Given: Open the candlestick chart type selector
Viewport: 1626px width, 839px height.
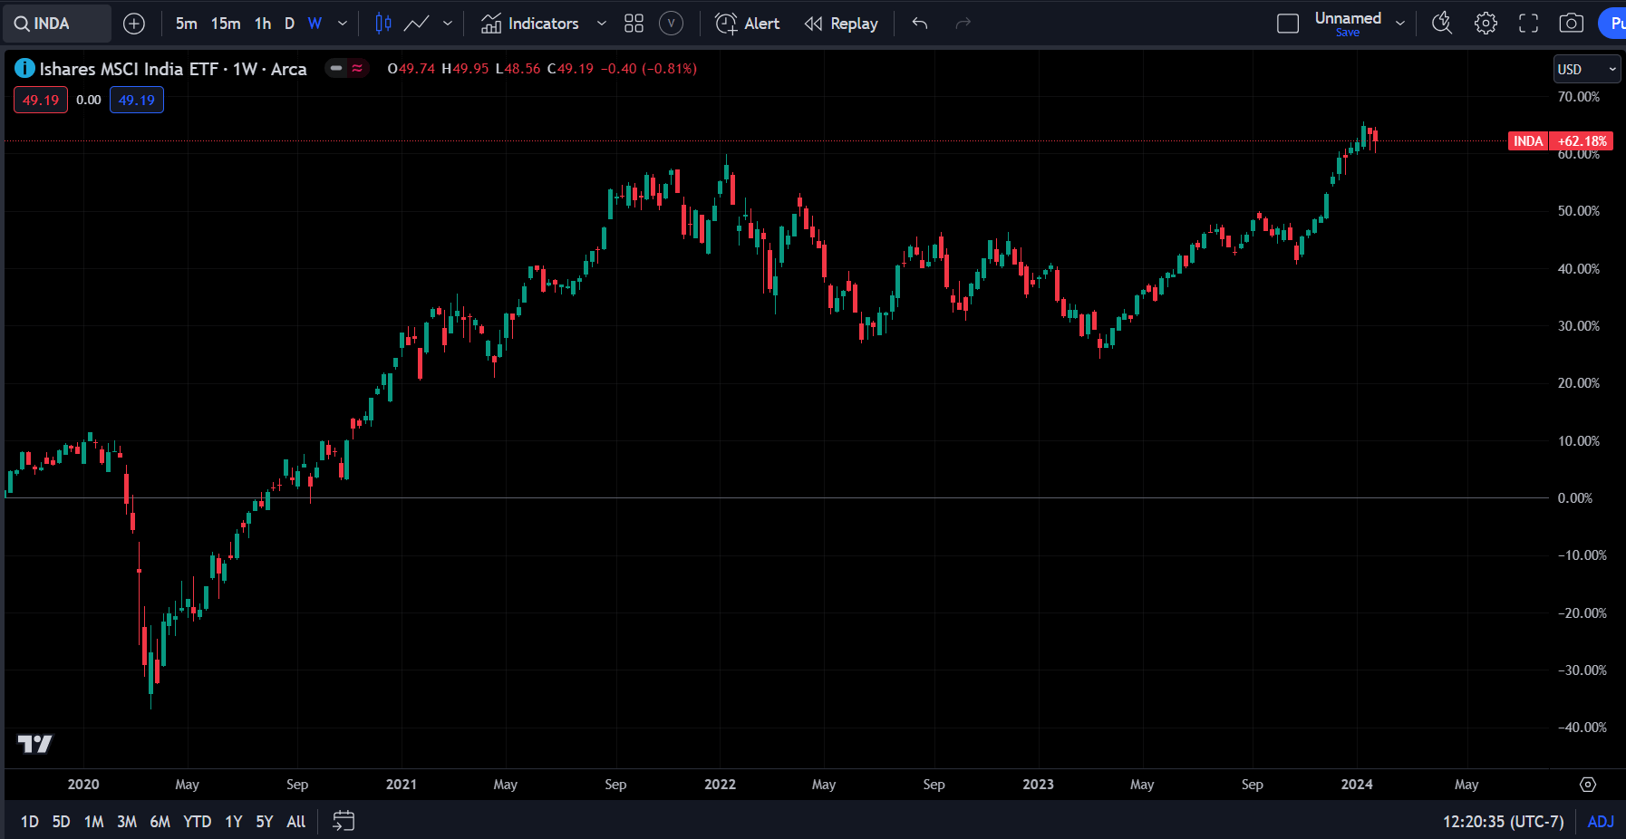Looking at the screenshot, I should point(383,24).
